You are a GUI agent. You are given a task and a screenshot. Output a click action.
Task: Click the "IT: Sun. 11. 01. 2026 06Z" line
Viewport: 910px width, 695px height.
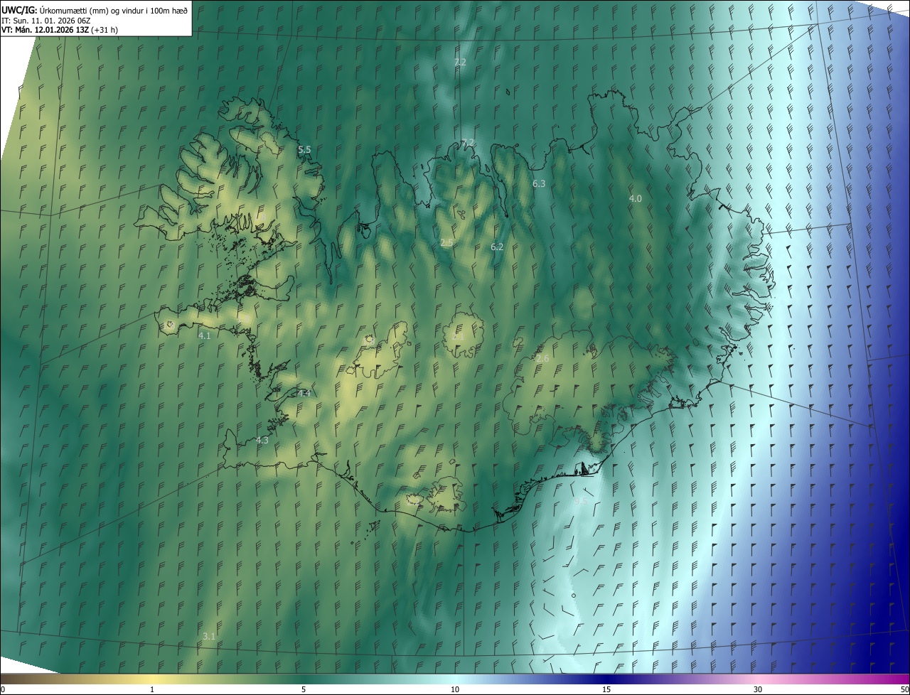click(x=45, y=20)
